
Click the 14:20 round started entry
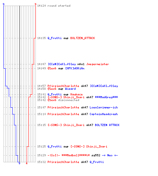coord(54,6)
